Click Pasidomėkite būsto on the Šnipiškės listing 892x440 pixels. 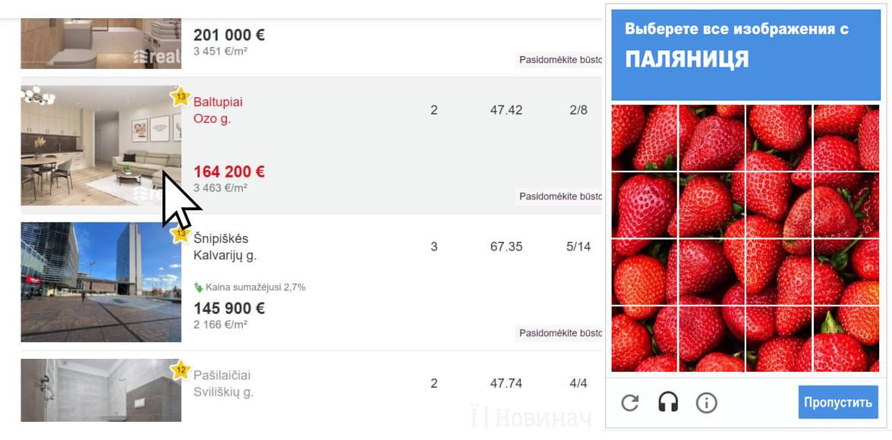point(560,333)
